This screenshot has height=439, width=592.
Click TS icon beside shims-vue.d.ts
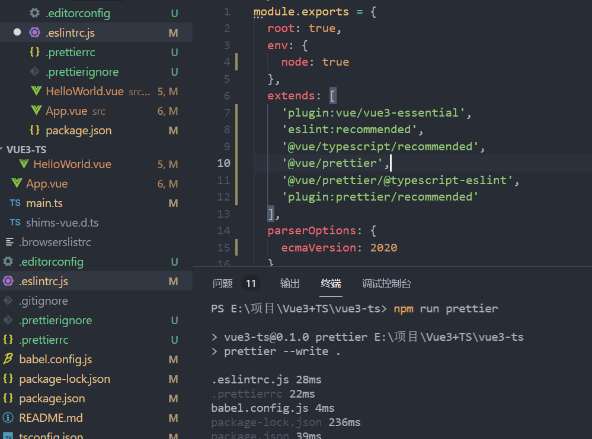[x=15, y=222]
